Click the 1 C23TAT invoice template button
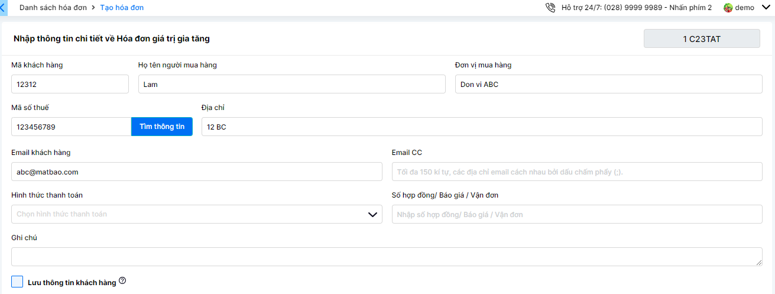The width and height of the screenshot is (775, 294). click(701, 38)
